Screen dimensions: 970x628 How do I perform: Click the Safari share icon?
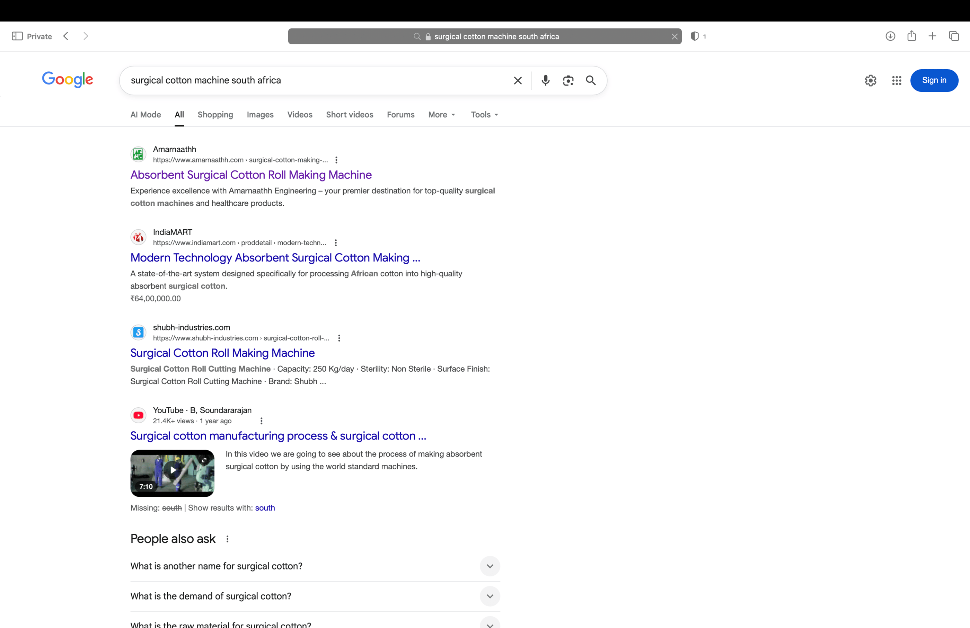coord(911,36)
